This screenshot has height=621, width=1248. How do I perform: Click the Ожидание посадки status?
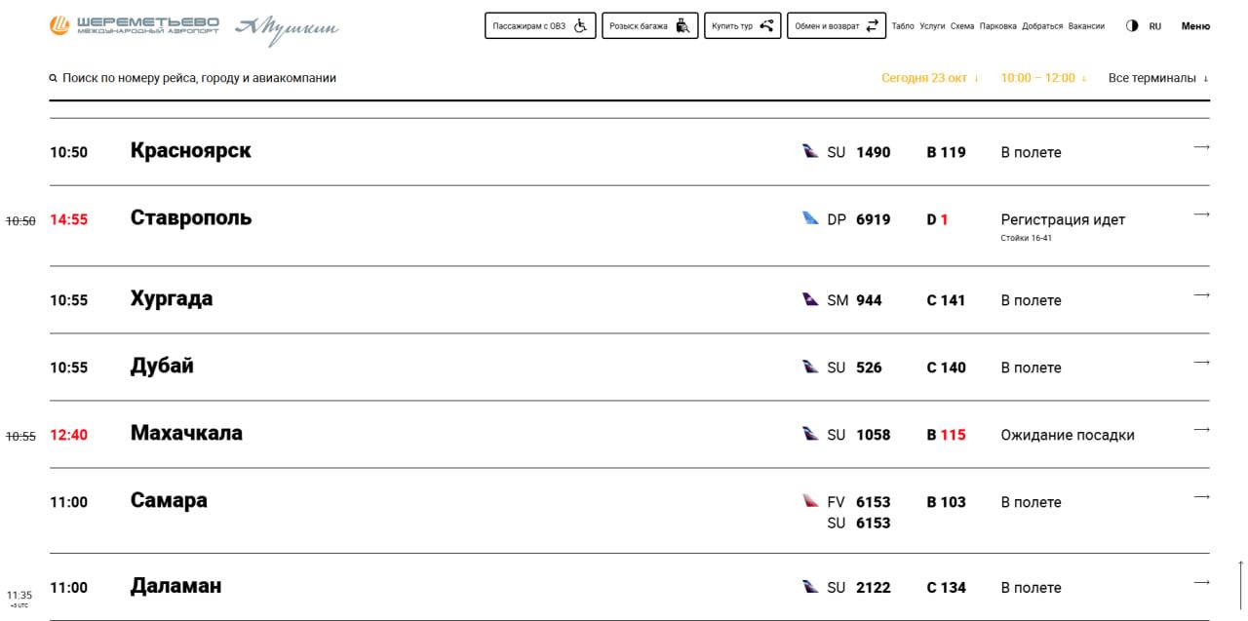click(1068, 435)
